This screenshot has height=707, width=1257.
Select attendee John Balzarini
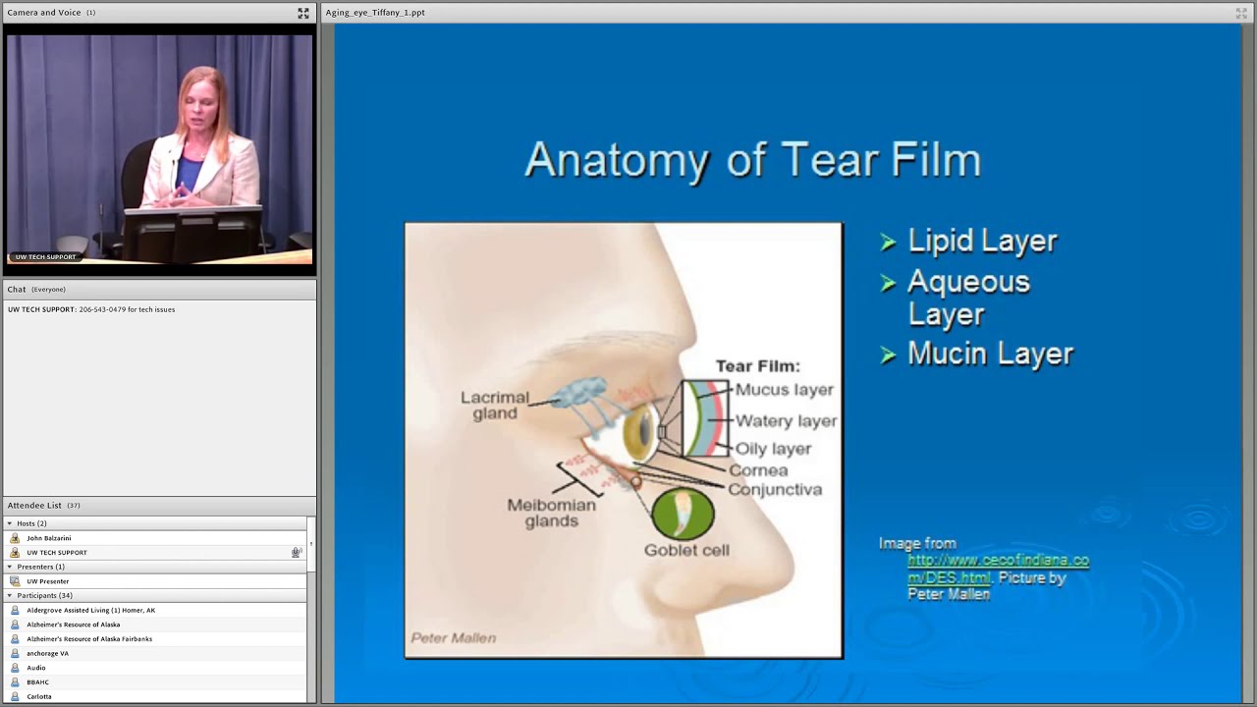[x=49, y=538]
